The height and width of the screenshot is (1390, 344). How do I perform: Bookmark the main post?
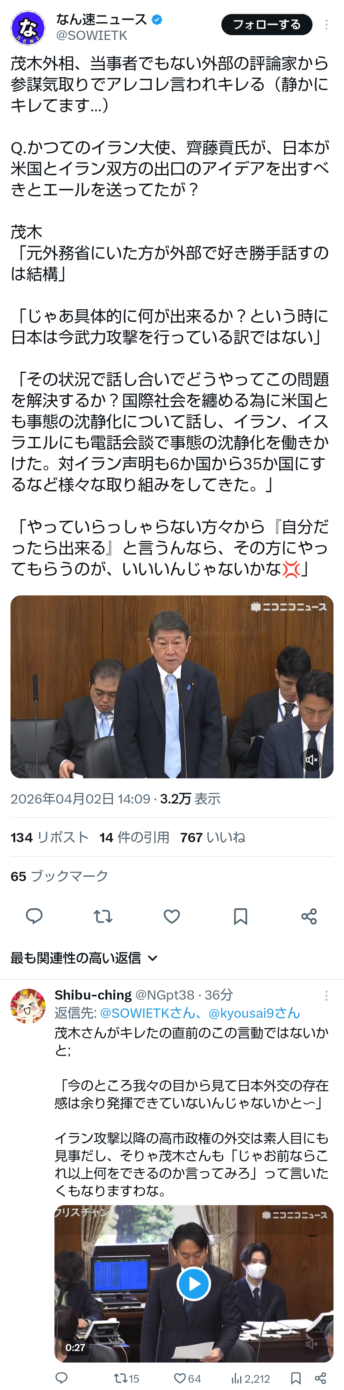240,916
